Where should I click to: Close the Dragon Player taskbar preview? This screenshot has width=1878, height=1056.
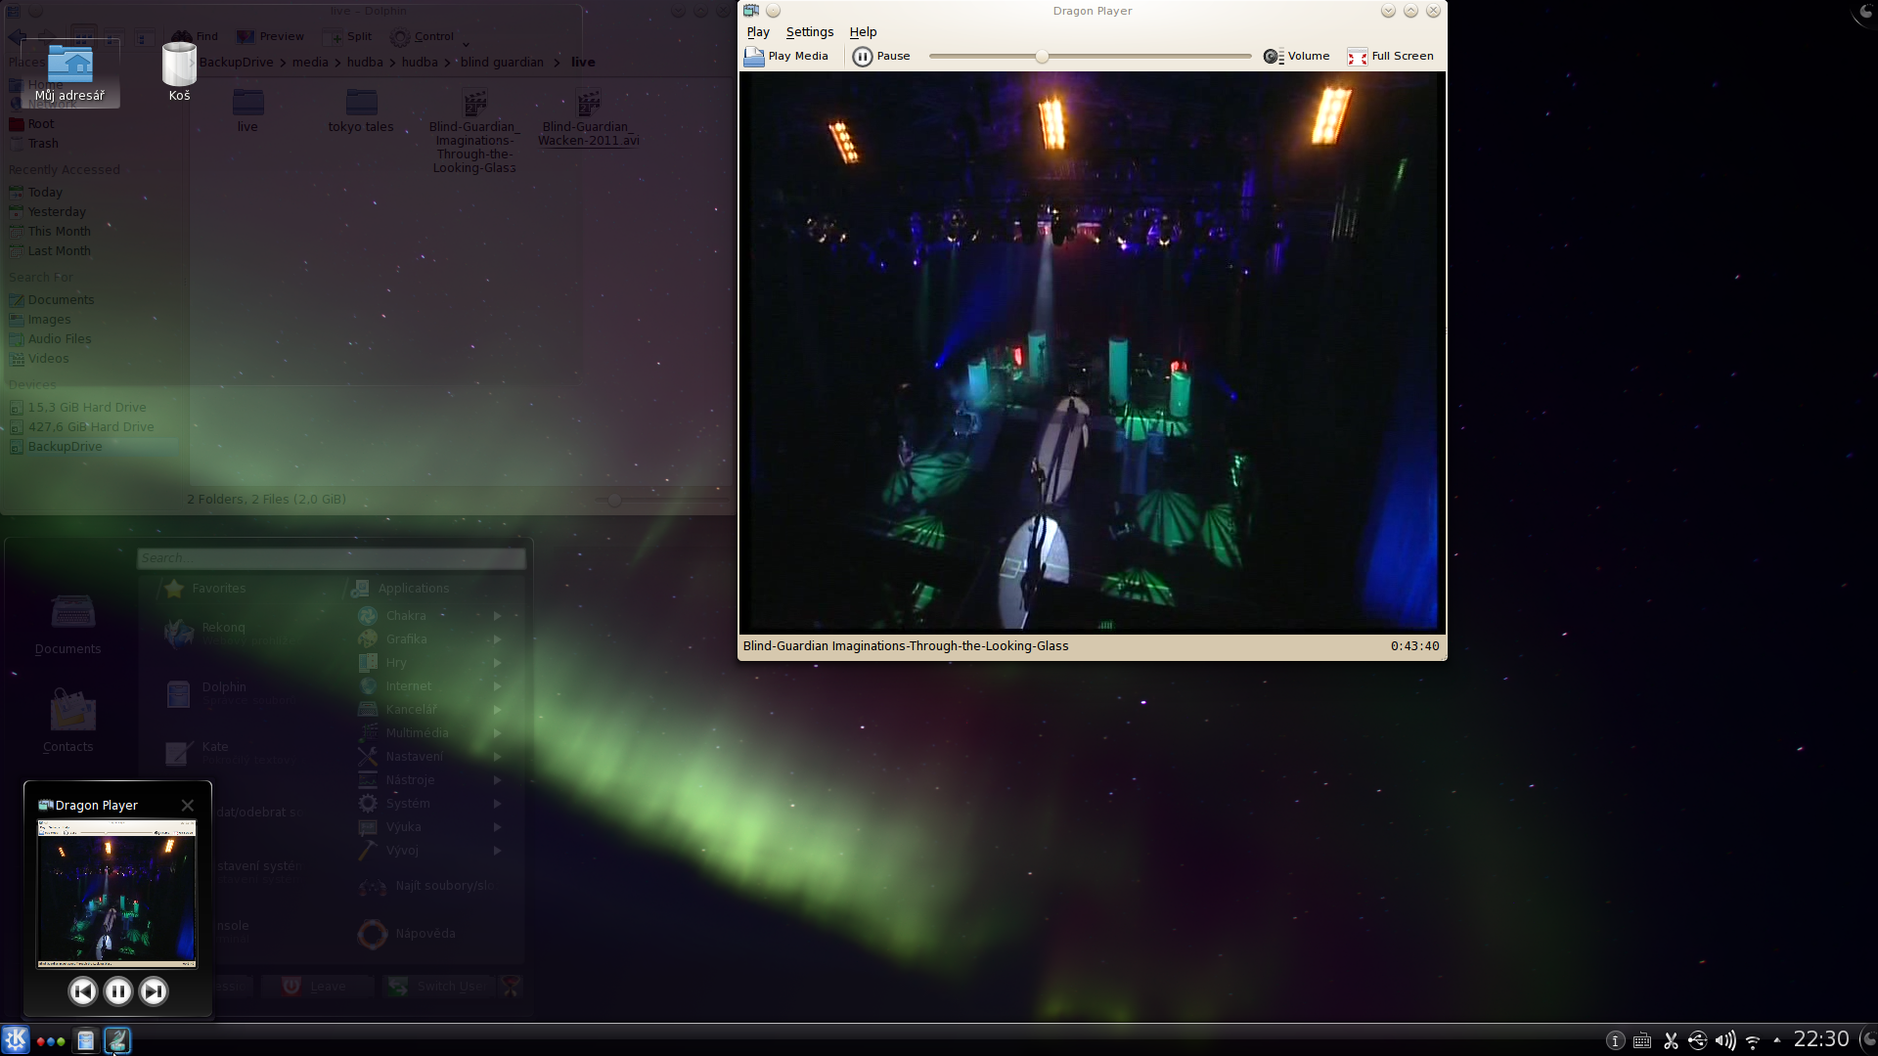[x=188, y=806]
